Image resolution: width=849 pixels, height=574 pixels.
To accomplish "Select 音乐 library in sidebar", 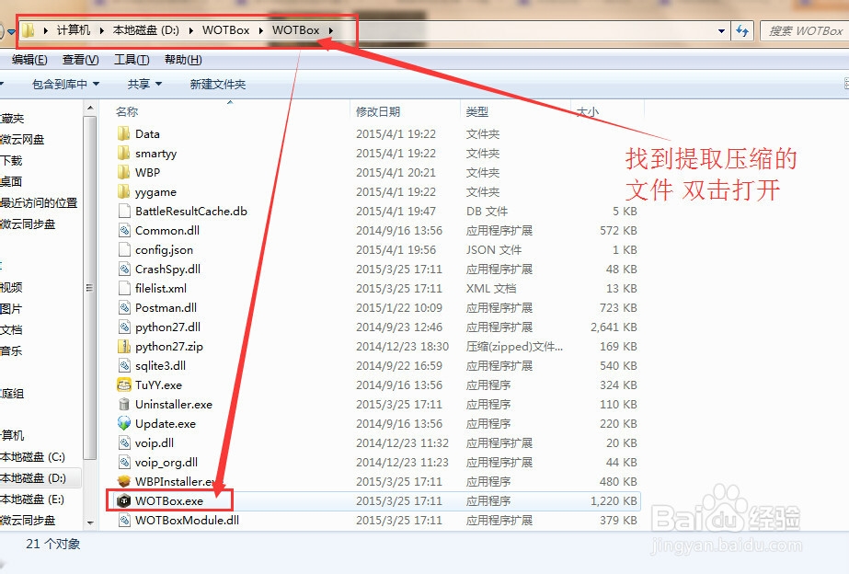I will [x=11, y=350].
